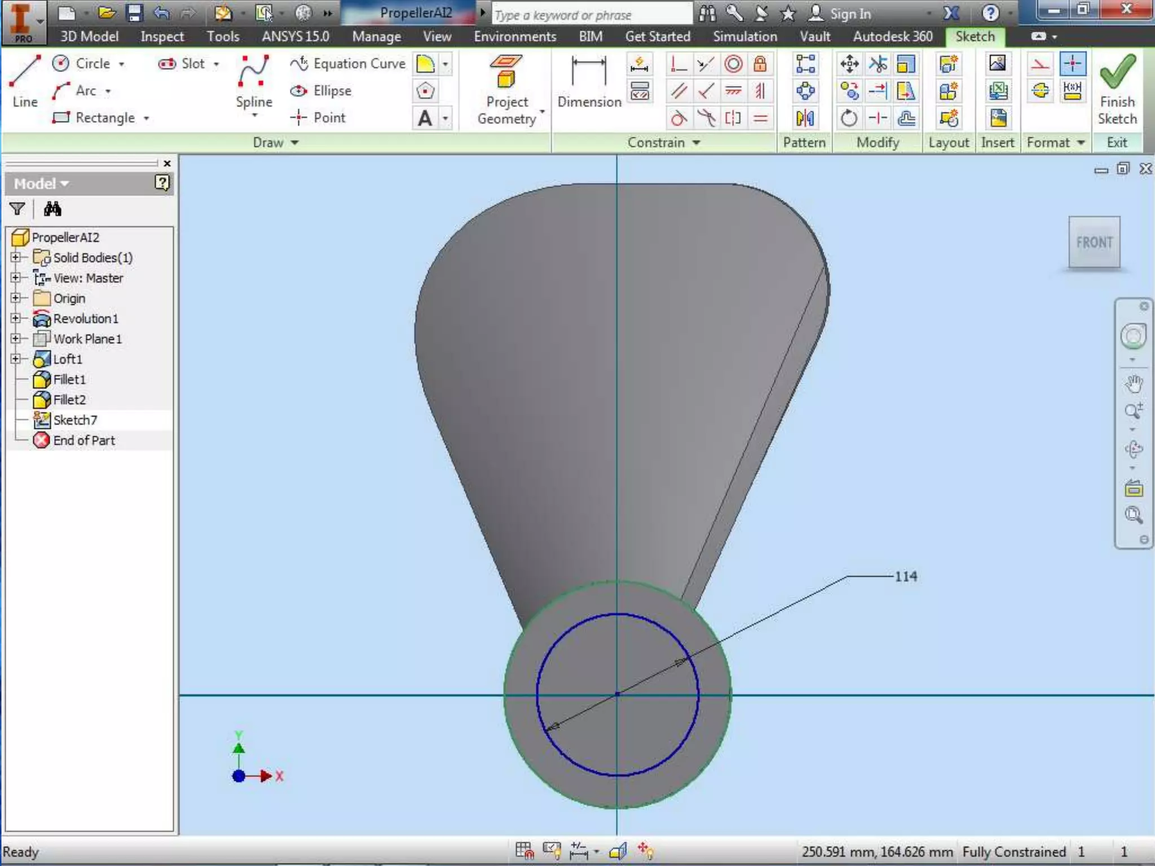
Task: Select Sketch7 in the model browser
Action: (74, 420)
